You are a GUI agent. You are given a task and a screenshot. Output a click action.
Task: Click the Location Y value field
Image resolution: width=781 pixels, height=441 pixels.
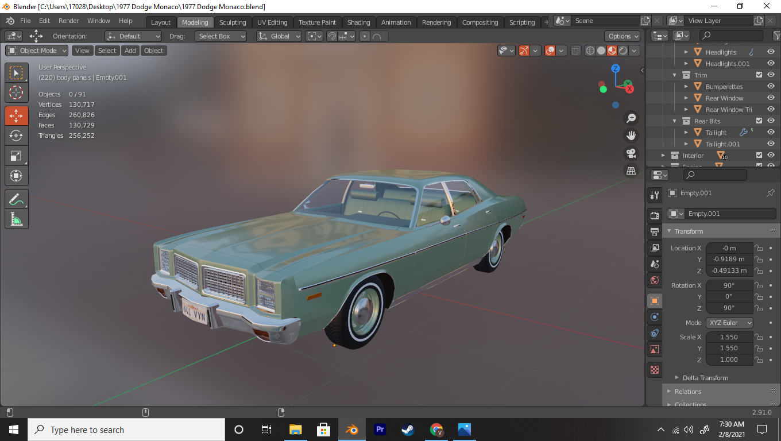pos(729,260)
